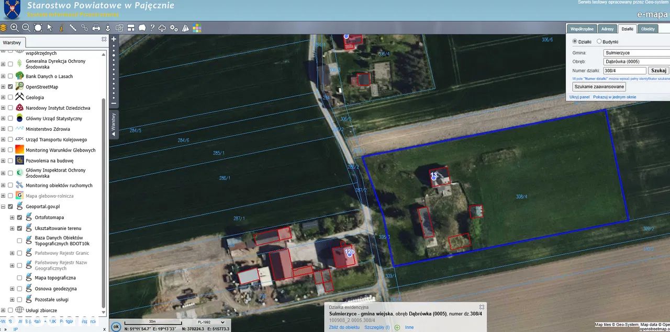Enable the Geologia layer checkbox
Viewport: 670px width, 332px height.
[x=10, y=97]
